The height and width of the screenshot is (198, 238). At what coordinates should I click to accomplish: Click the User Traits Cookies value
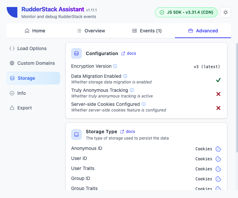(204, 169)
